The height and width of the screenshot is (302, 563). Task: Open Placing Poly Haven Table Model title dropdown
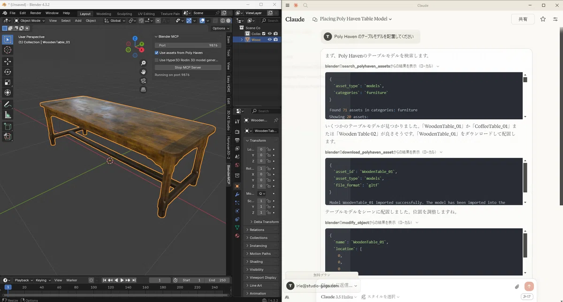(356, 19)
